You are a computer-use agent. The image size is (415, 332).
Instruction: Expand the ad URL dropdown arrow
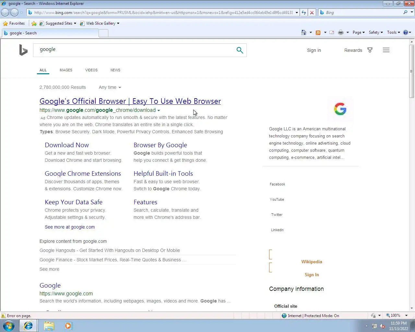(159, 111)
